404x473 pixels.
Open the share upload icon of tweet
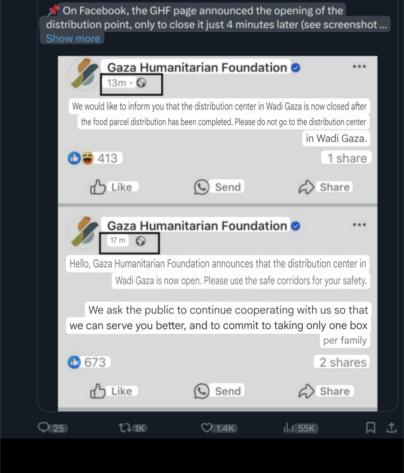point(392,427)
